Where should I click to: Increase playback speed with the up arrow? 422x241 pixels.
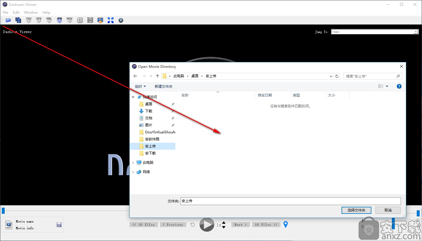tap(224, 223)
